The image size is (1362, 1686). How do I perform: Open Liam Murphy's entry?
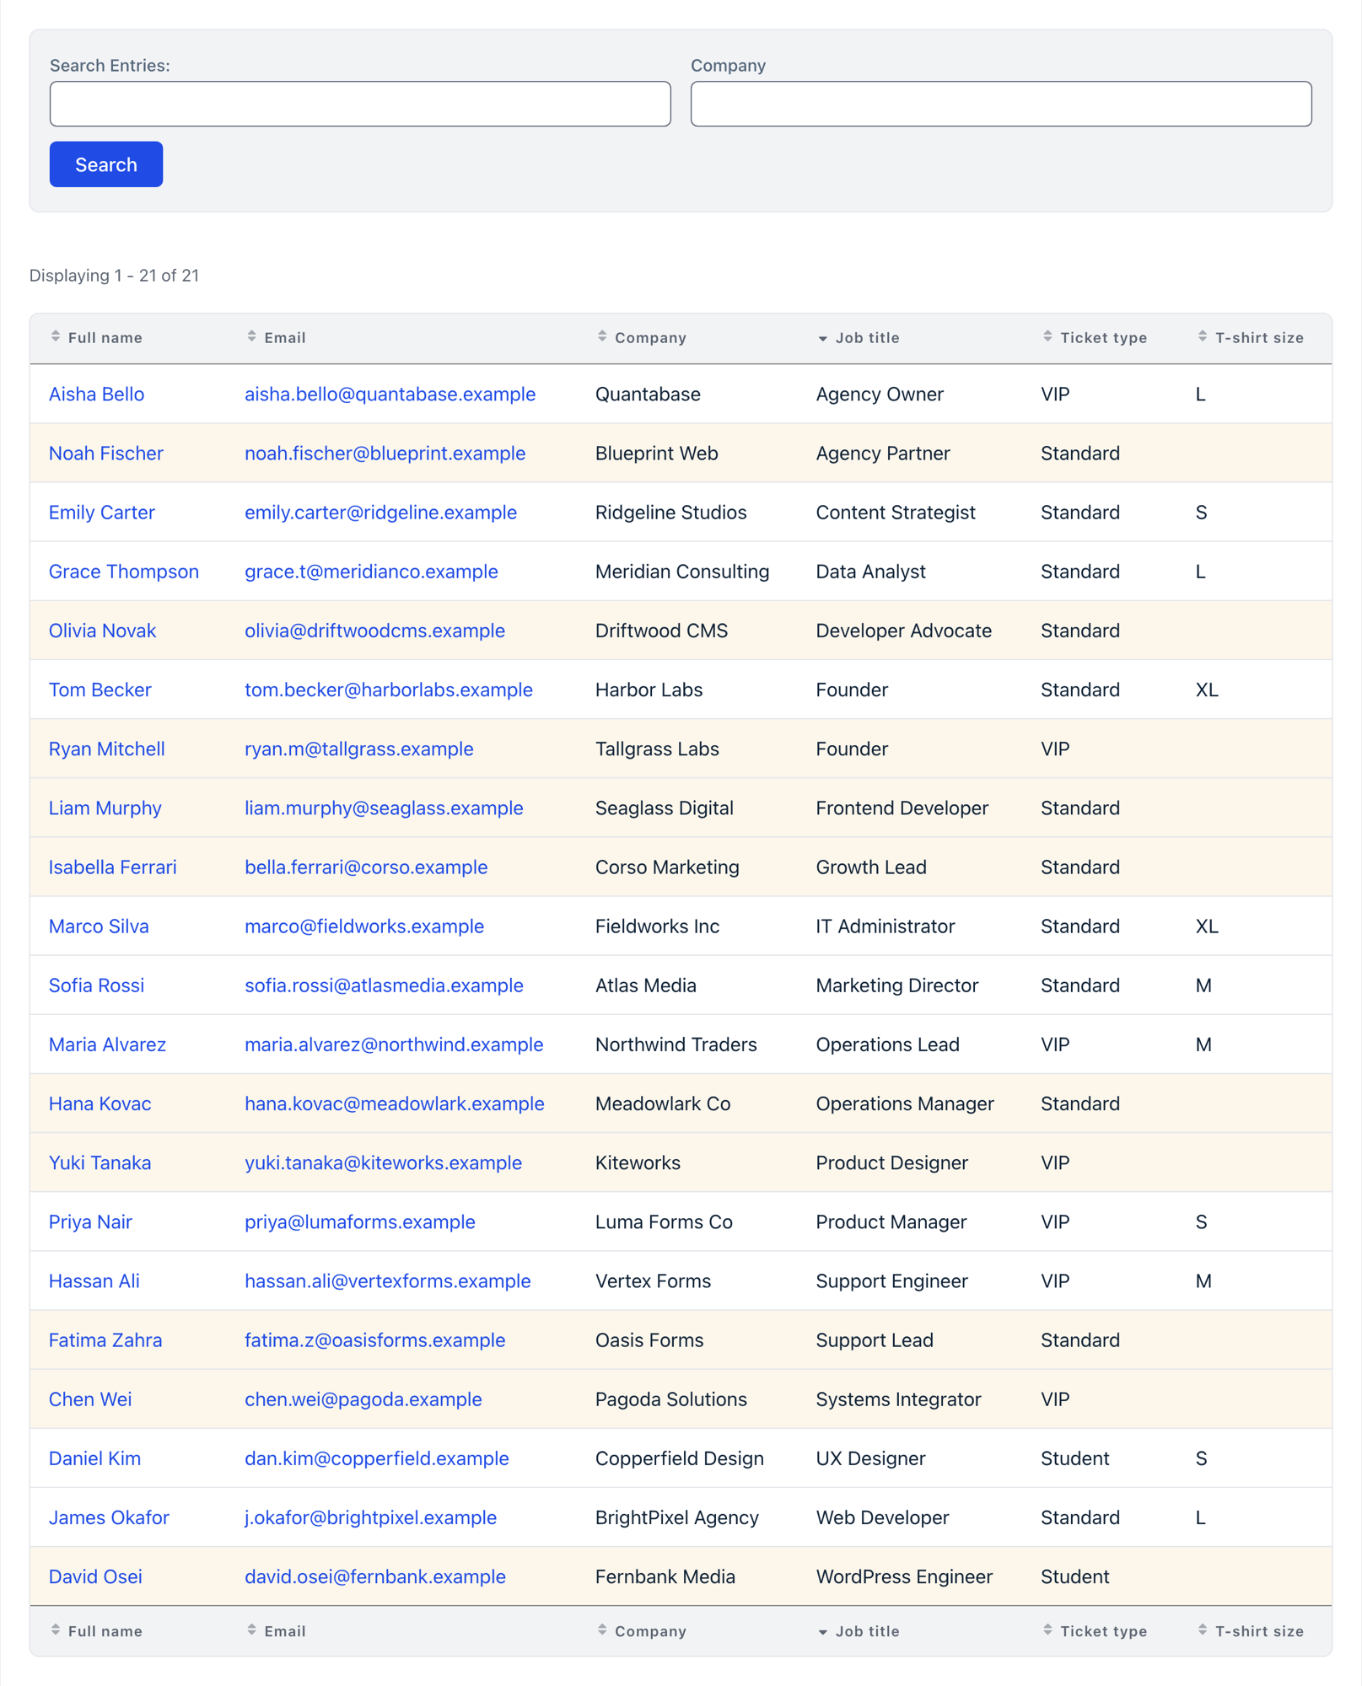(105, 808)
